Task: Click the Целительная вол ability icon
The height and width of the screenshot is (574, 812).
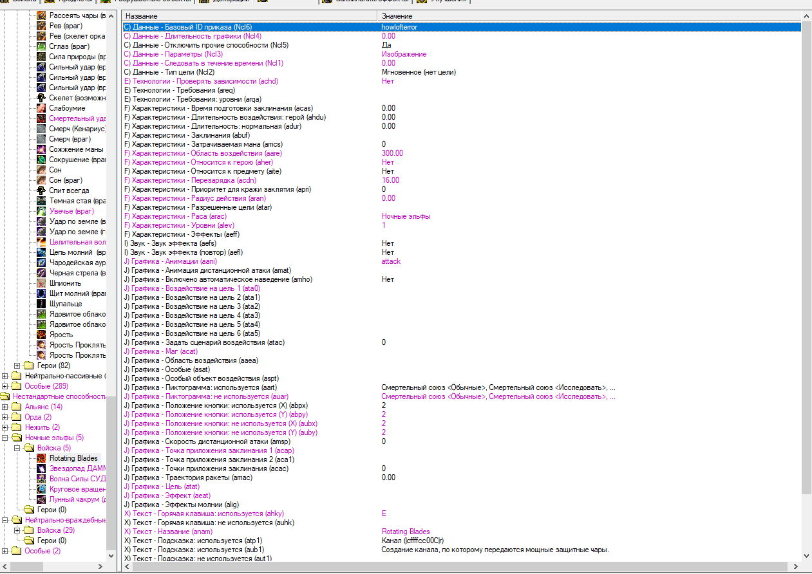Action: coord(41,242)
